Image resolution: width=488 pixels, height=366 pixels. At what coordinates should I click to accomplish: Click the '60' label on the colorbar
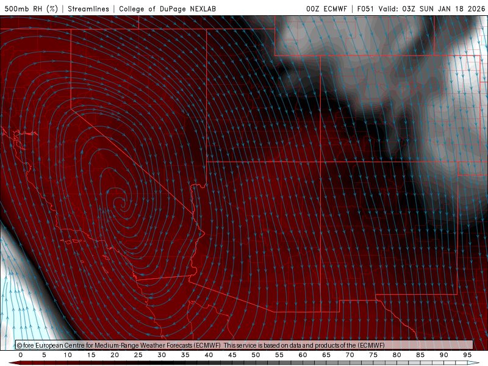point(303,355)
